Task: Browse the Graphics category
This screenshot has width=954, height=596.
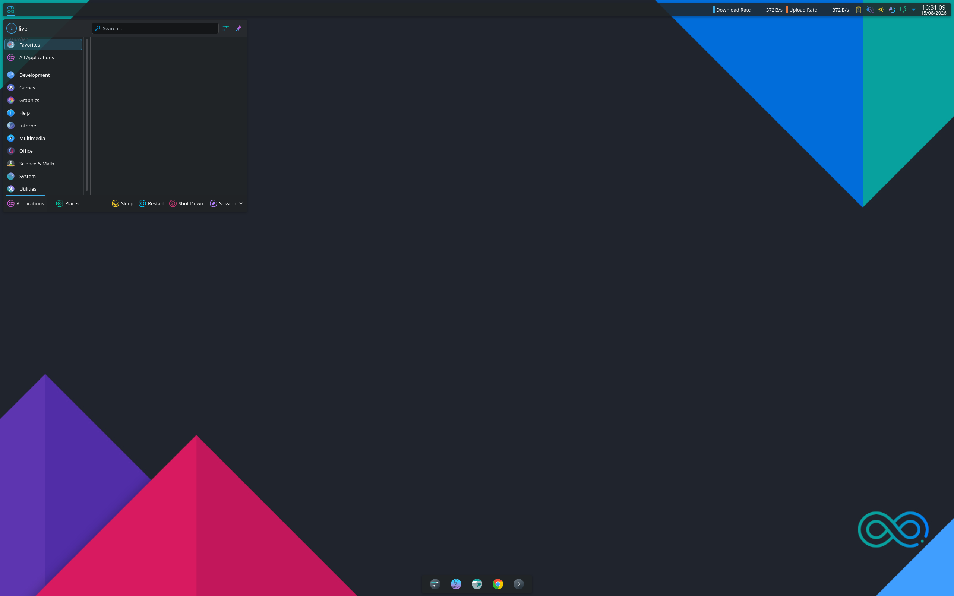Action: [43, 100]
